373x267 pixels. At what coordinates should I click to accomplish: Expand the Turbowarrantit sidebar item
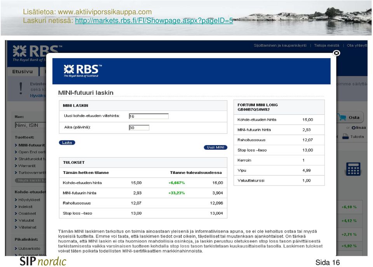point(30,173)
